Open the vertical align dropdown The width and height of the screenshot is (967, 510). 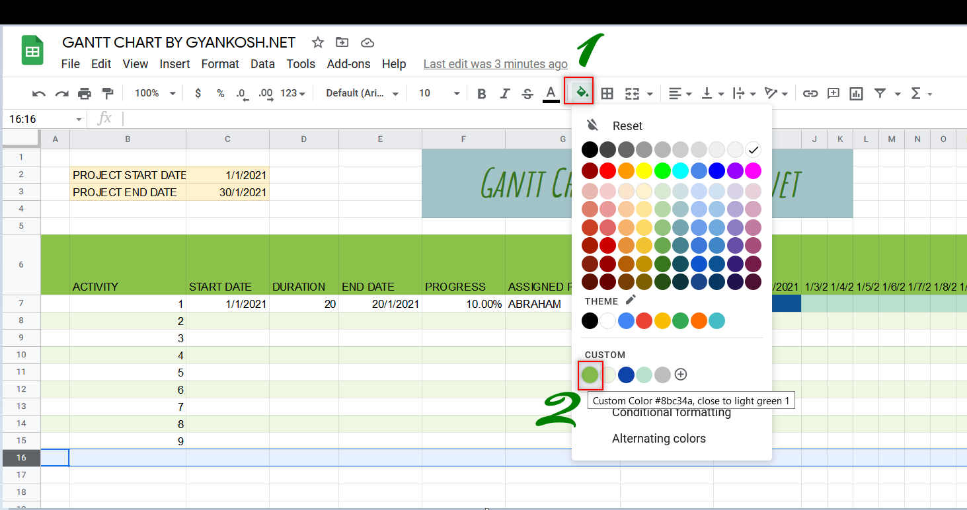(x=712, y=93)
